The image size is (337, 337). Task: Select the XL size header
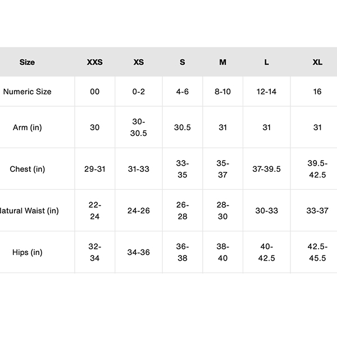(317, 62)
